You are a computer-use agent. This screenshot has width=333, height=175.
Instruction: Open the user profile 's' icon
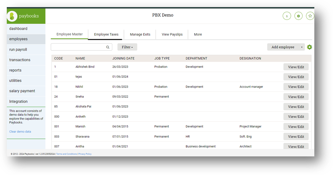click(x=287, y=16)
